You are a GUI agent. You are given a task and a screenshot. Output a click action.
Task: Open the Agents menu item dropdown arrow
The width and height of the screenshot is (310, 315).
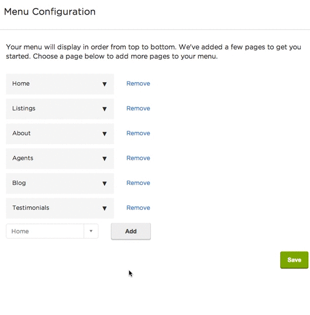(104, 159)
